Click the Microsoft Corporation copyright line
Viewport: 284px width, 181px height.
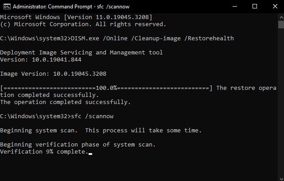point(83,24)
